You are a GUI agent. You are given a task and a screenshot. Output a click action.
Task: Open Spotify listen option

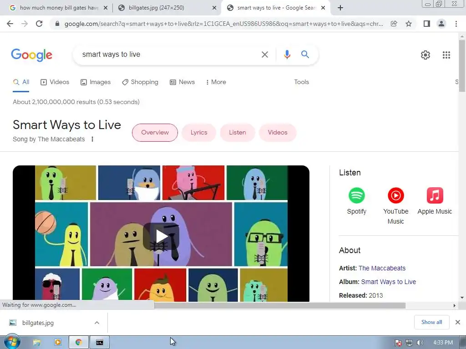click(x=357, y=201)
